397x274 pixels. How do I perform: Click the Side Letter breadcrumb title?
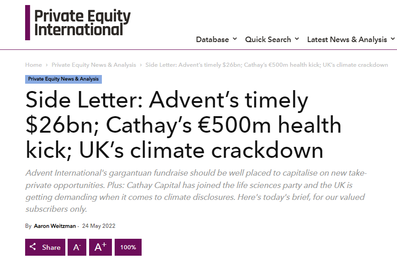(267, 65)
